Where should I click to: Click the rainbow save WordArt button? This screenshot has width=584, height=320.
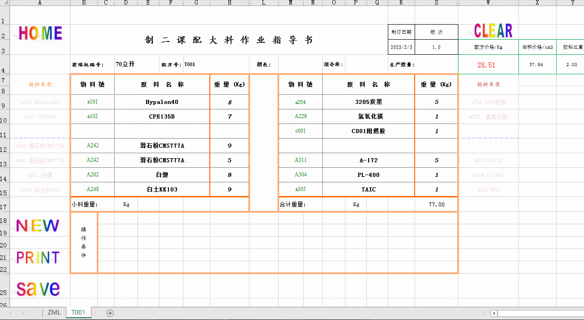pos(38,289)
